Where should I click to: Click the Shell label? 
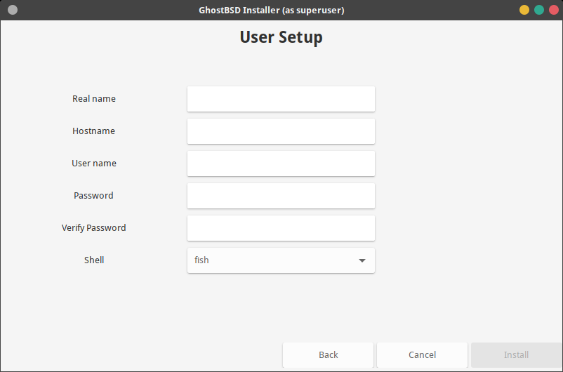tap(94, 260)
